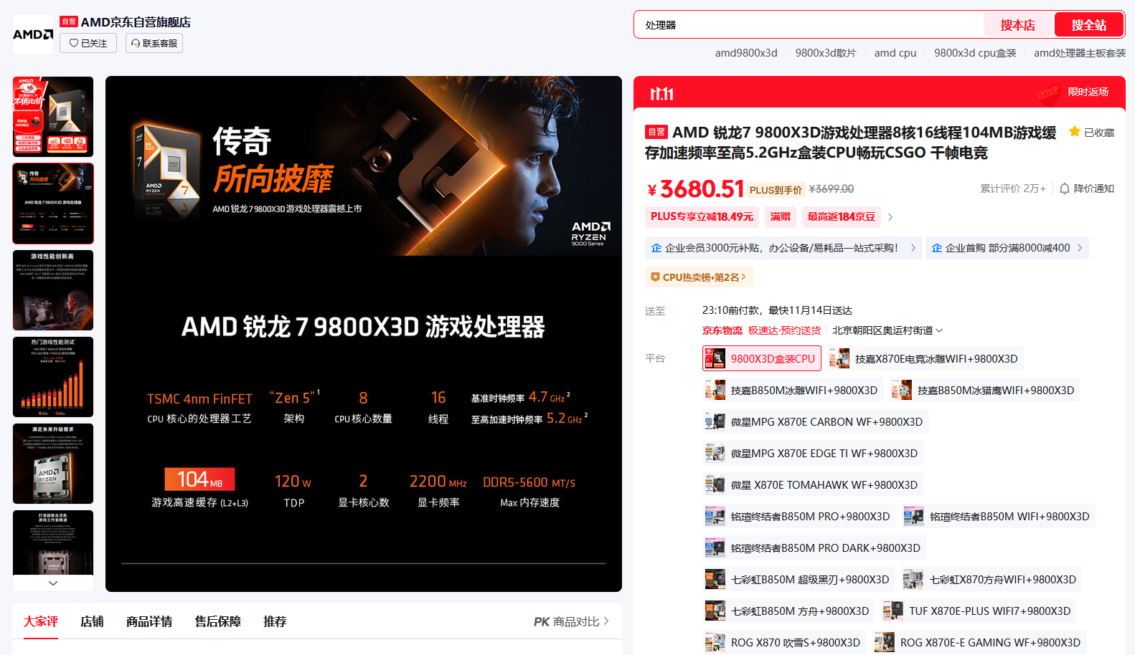The height and width of the screenshot is (655, 1135).
Task: Click the 企业会员3000元补贴 enterprise offer
Action: [x=783, y=248]
